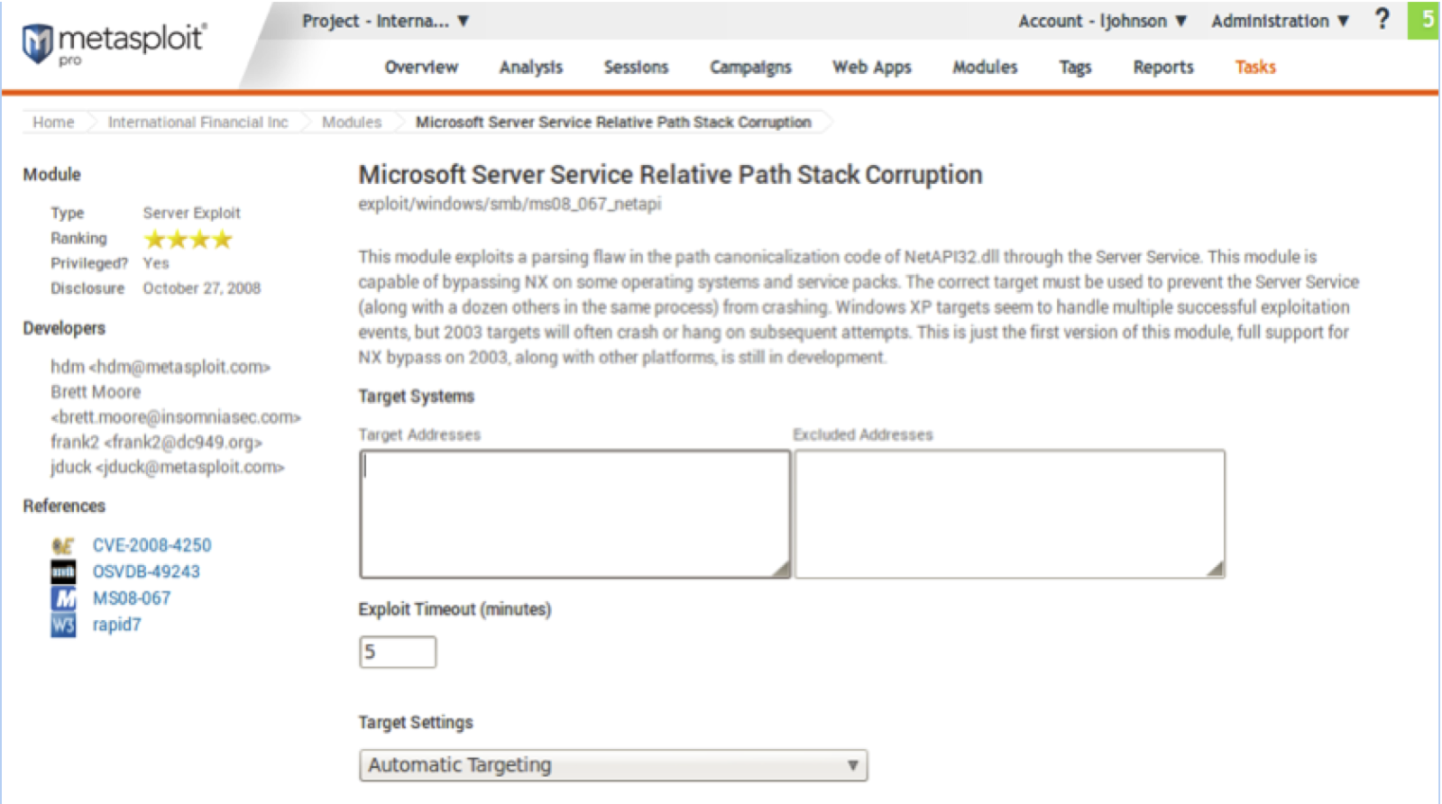1442x804 pixels.
Task: Follow the OSVDB-49243 link
Action: 146,571
